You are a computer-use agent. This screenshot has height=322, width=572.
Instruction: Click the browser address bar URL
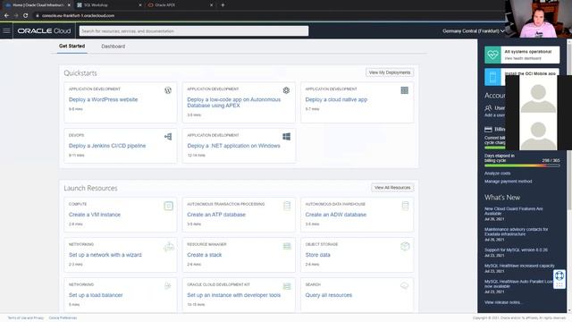click(78, 16)
